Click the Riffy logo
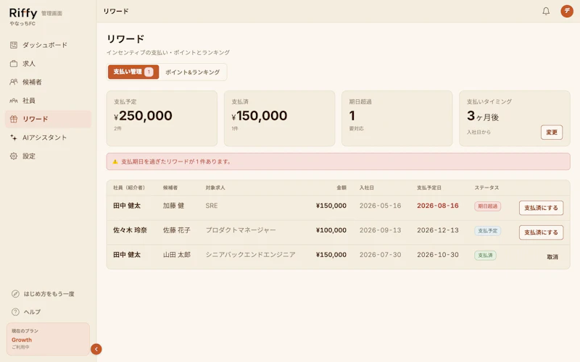 pos(23,13)
